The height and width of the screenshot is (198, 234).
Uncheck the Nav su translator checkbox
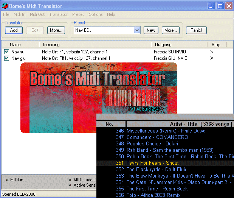click(6, 51)
